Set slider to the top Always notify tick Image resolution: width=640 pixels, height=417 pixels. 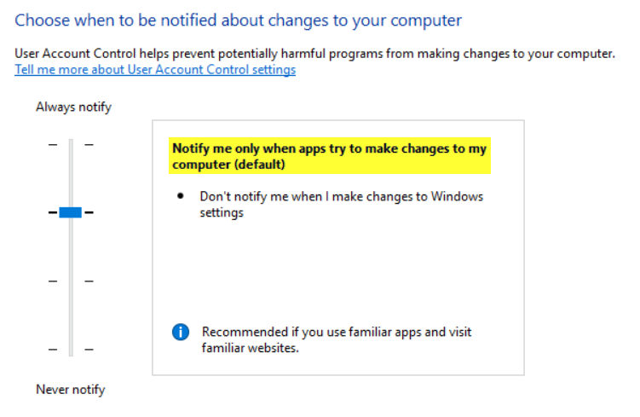click(71, 145)
